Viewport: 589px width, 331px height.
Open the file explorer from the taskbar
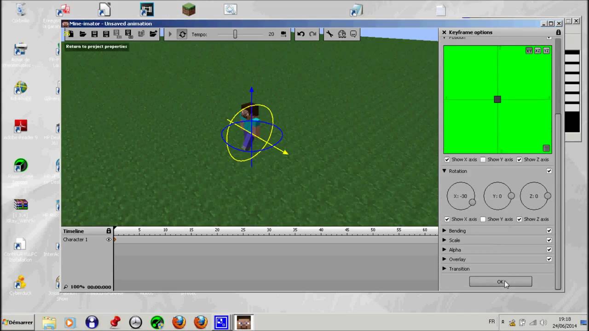coord(49,322)
